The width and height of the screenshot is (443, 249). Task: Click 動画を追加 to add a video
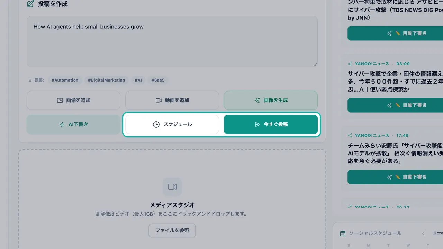pyautogui.click(x=172, y=100)
